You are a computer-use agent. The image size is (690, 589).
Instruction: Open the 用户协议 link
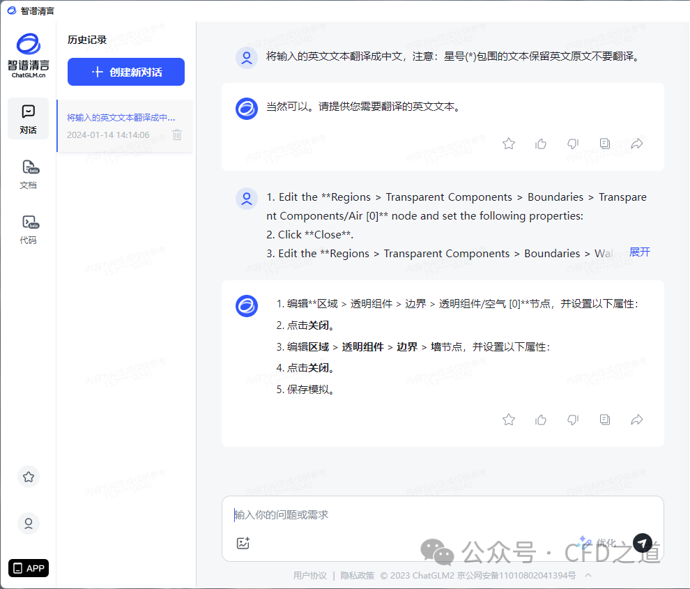309,575
